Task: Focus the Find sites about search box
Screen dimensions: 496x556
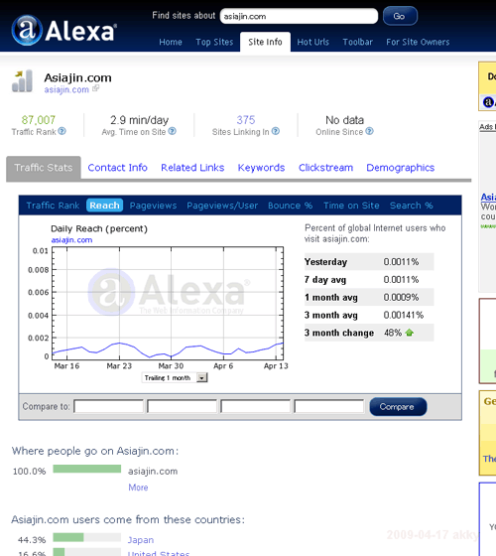Action: [x=299, y=16]
